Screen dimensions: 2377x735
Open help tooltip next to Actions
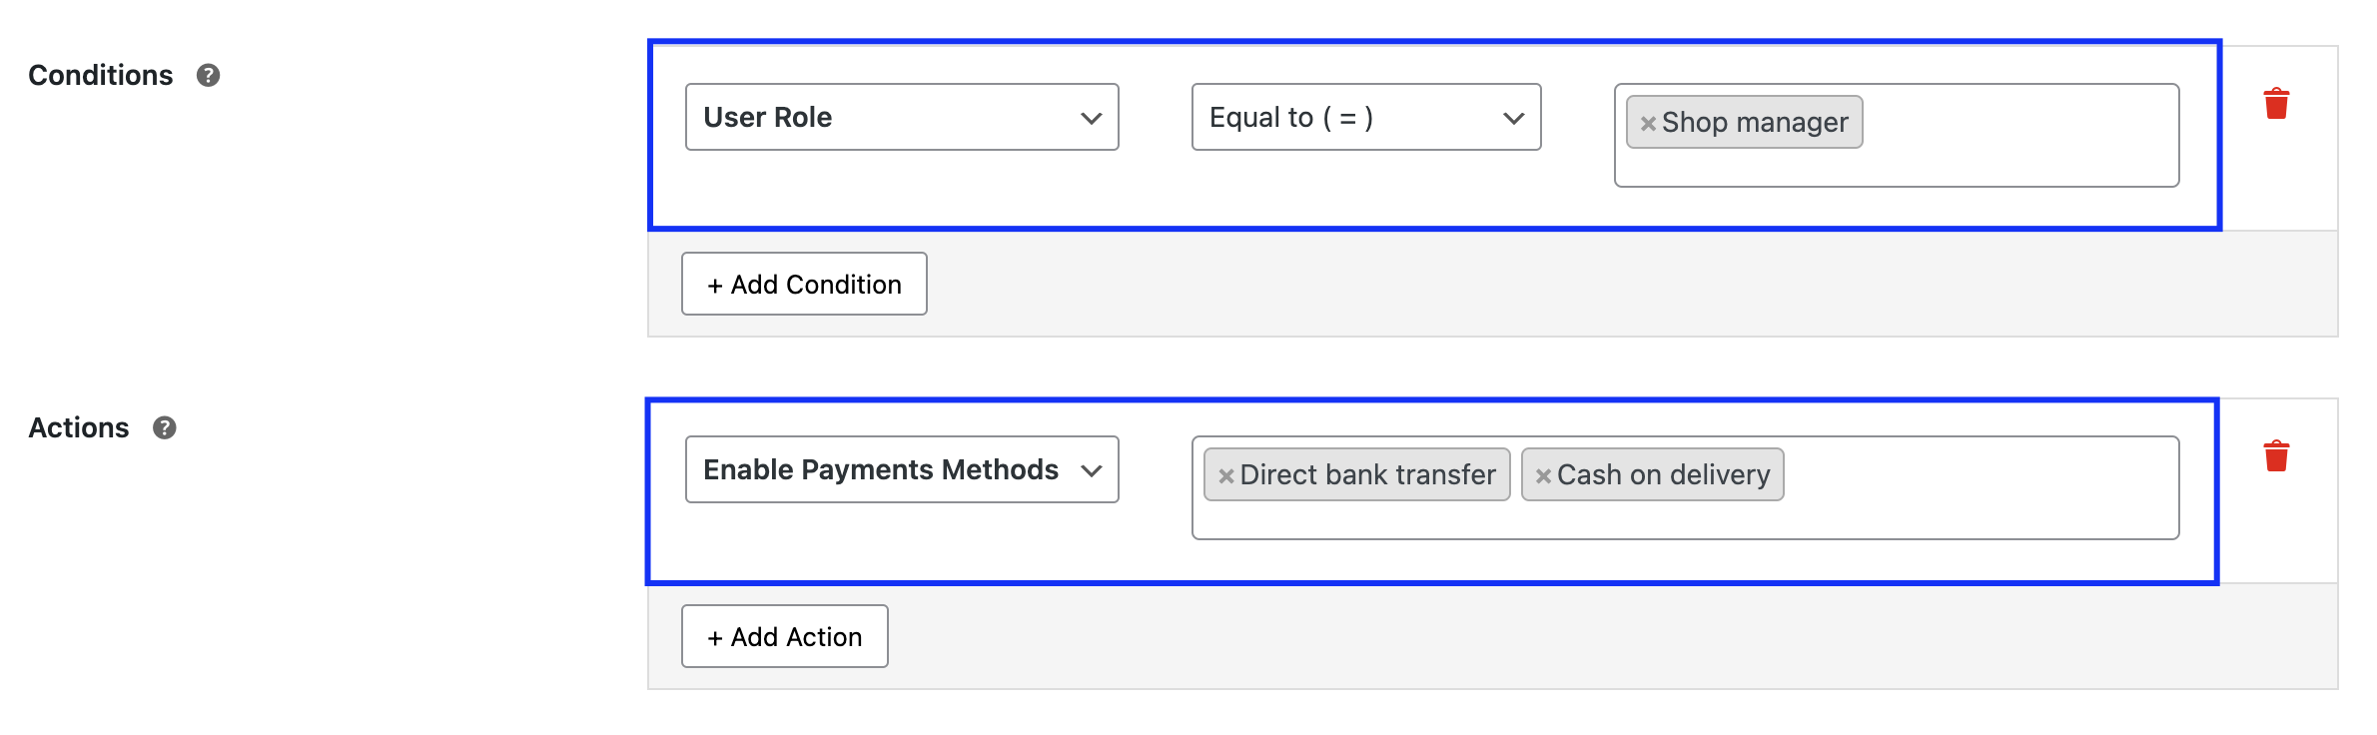(165, 427)
